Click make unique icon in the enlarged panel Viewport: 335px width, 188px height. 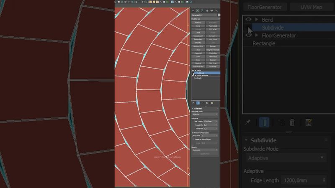281,122
